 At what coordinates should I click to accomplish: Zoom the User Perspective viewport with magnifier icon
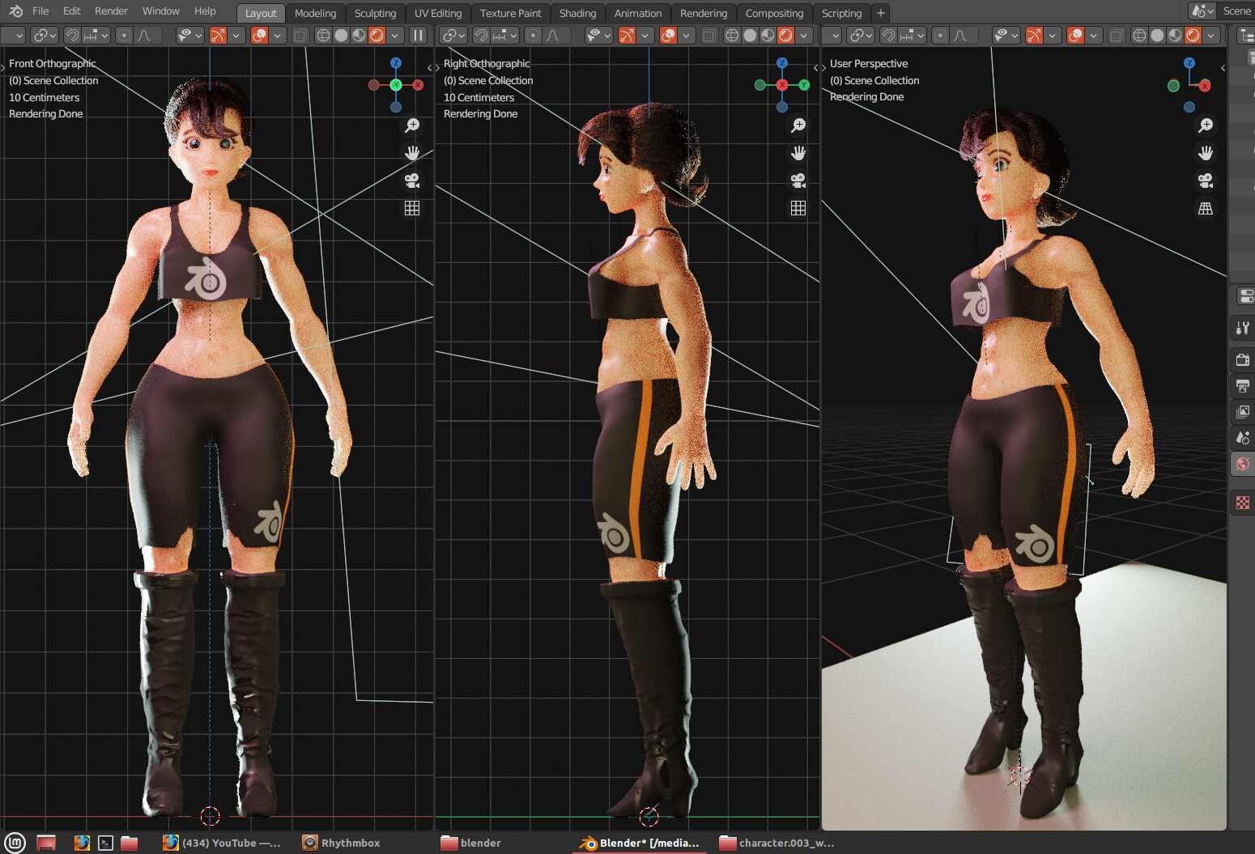pyautogui.click(x=1206, y=125)
